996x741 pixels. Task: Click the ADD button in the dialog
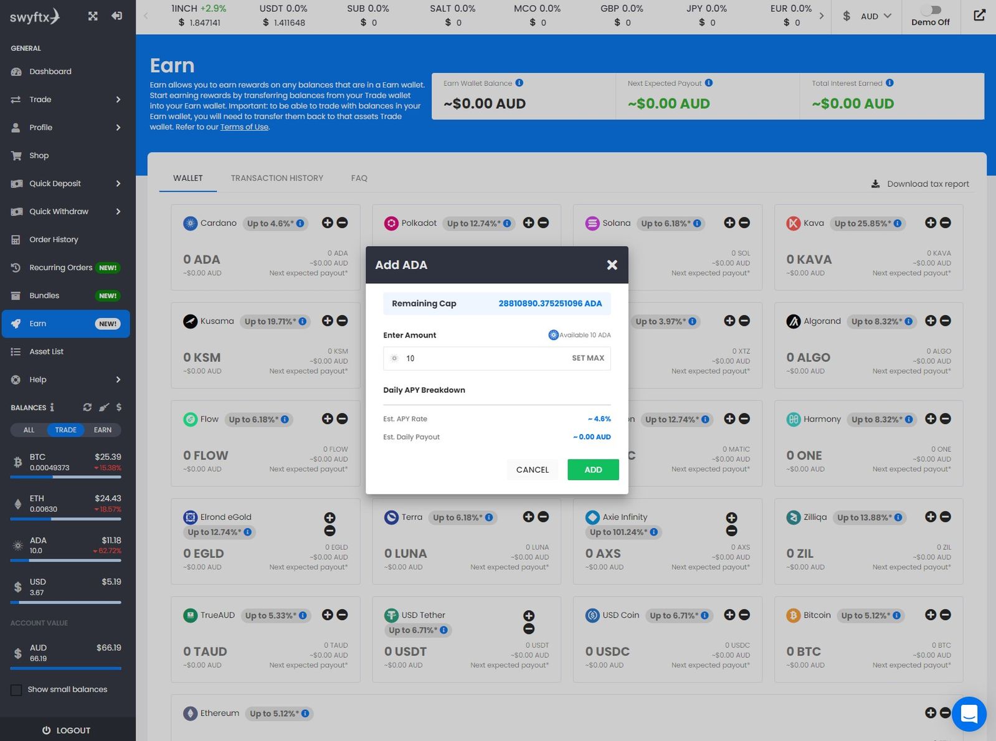593,470
